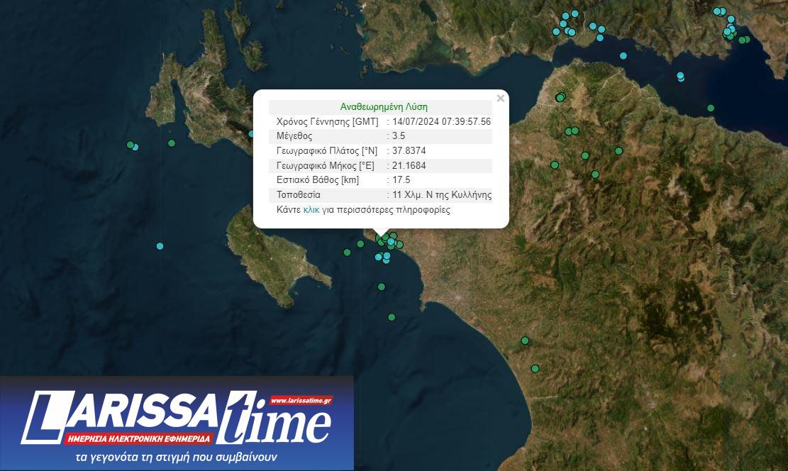This screenshot has height=471, width=788.
Task: Select green marker in sea just east of Zakynthos
Action: 347,253
